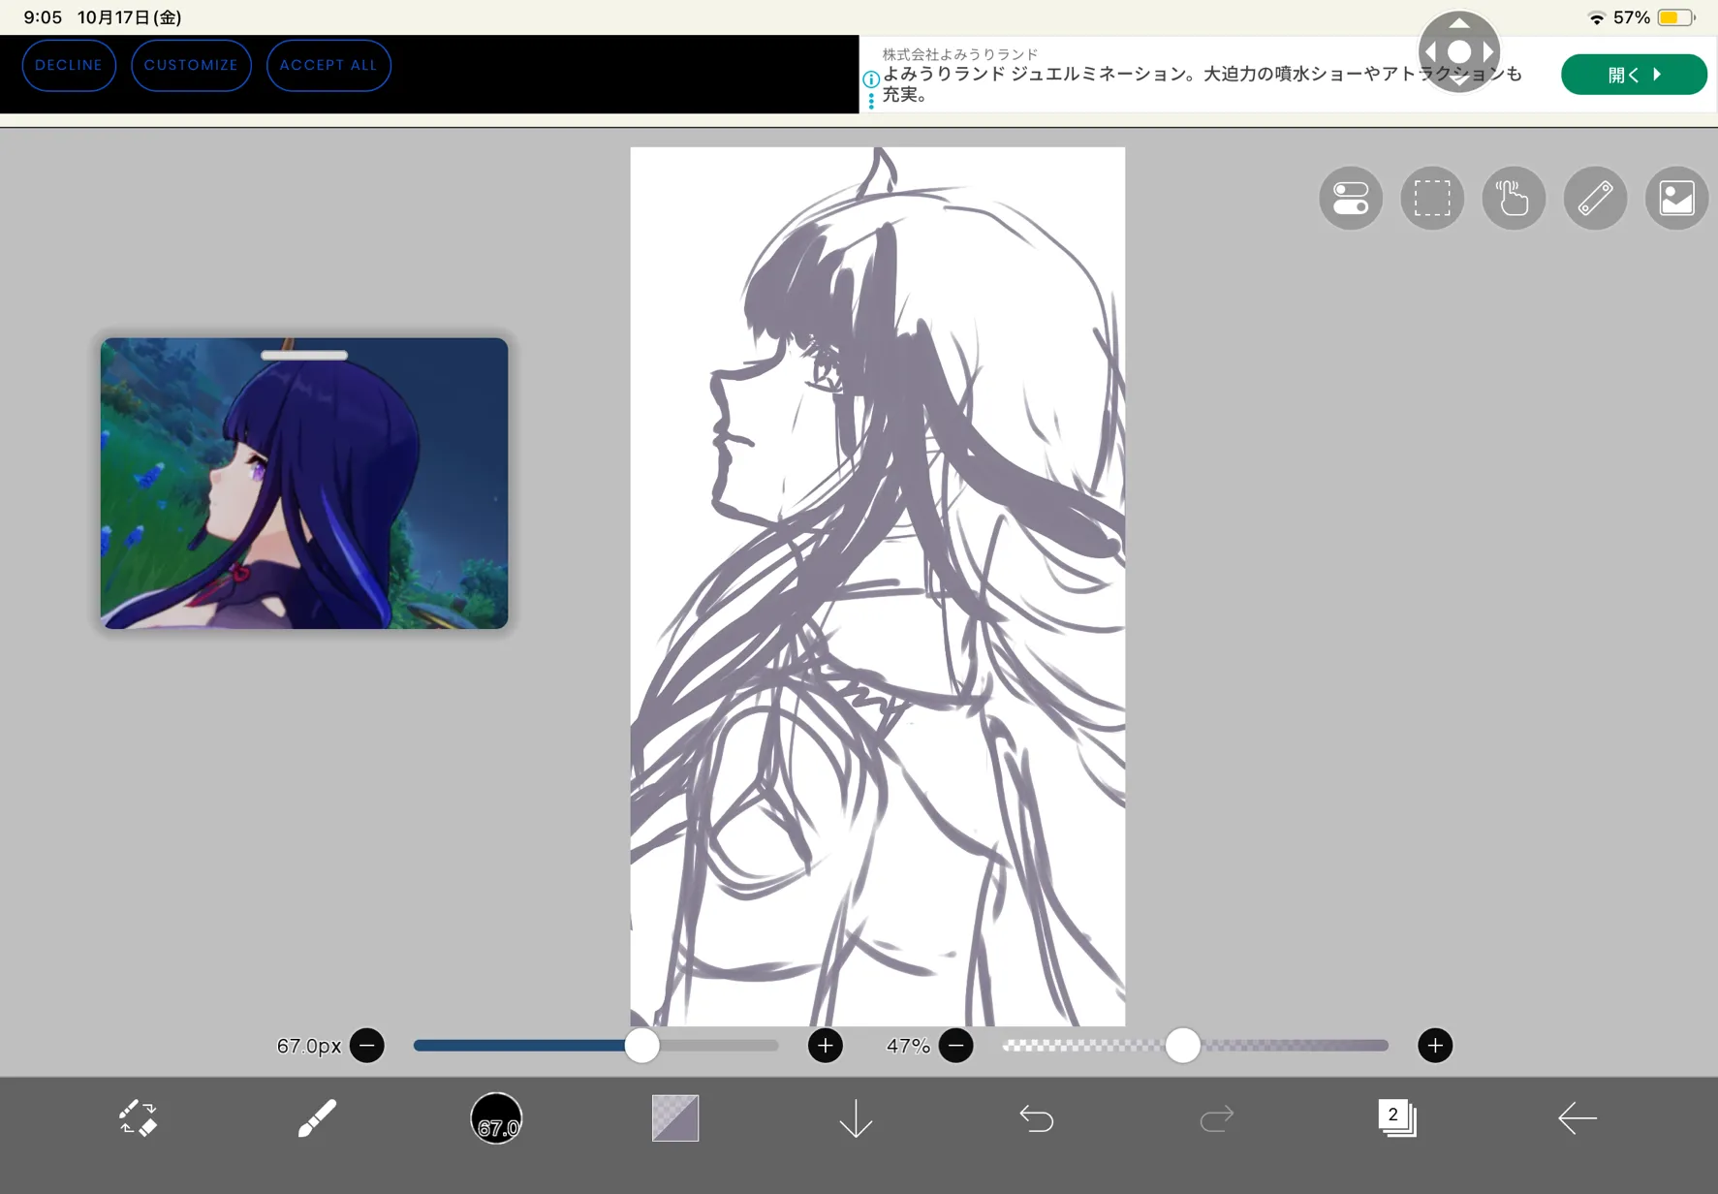
Task: Tap the down arrow to hide toolbar
Action: pyautogui.click(x=856, y=1119)
